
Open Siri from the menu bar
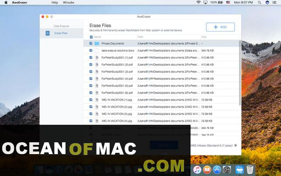click(x=267, y=3)
